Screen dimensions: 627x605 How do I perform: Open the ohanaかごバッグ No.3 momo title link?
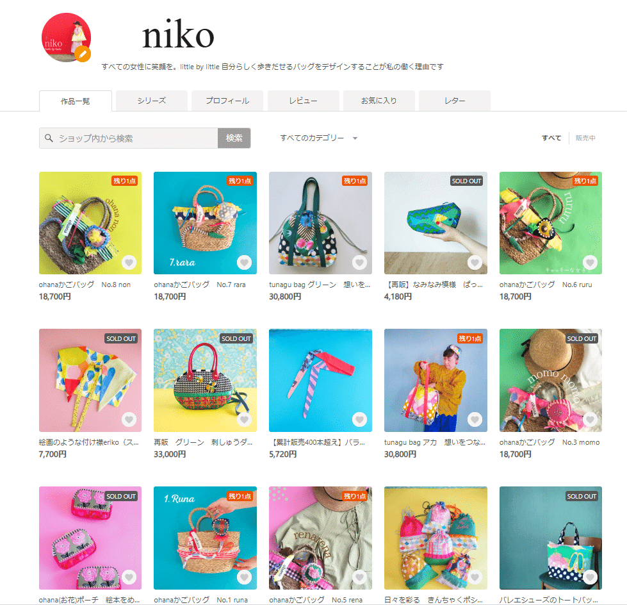pyautogui.click(x=550, y=442)
